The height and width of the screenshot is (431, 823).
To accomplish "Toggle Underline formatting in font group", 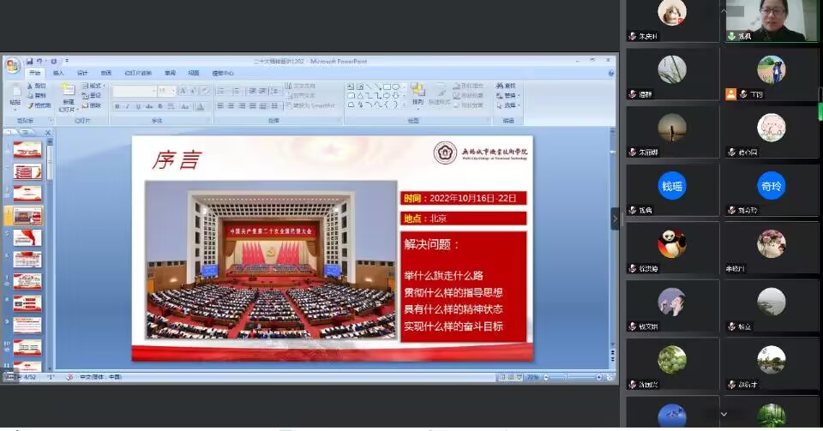I will coord(137,106).
